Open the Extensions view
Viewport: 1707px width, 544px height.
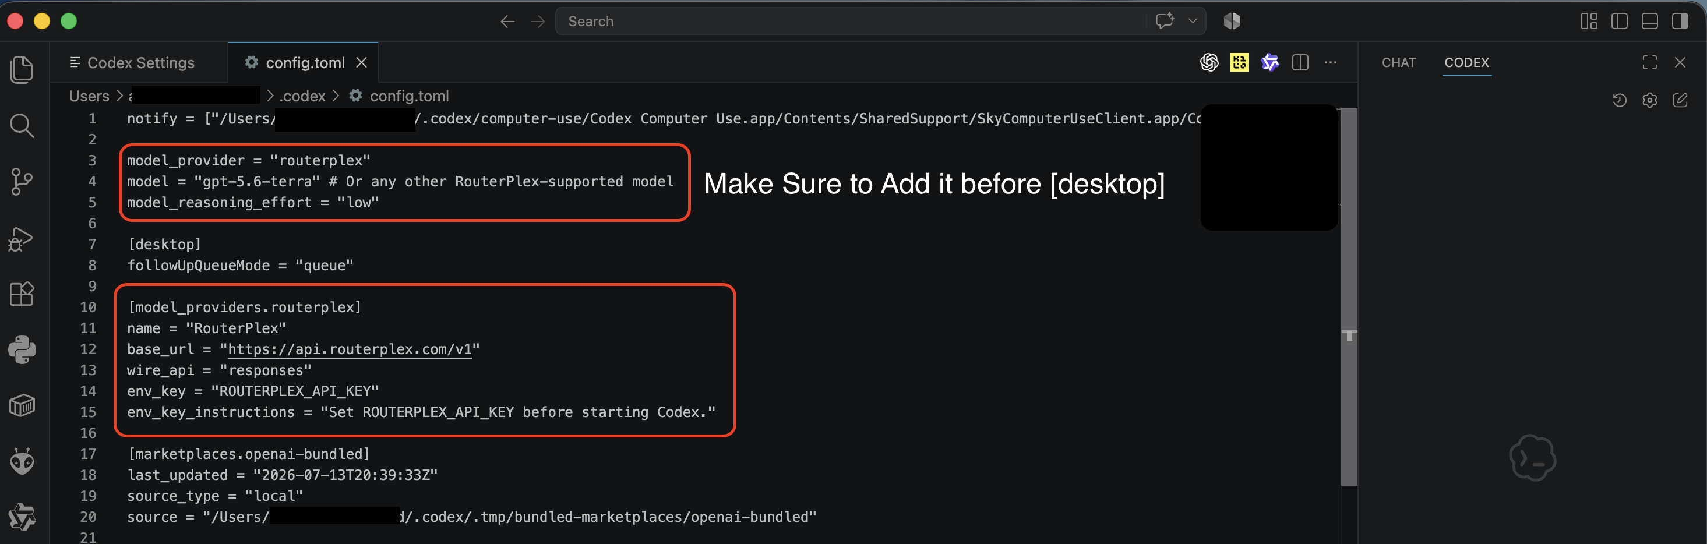tap(22, 294)
